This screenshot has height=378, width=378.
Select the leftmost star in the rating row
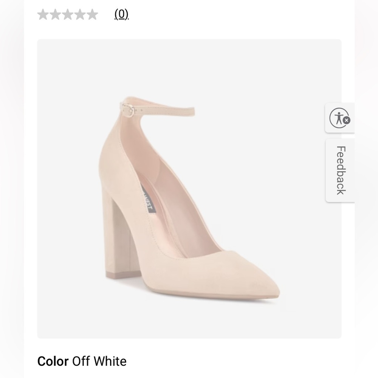pyautogui.click(x=43, y=14)
